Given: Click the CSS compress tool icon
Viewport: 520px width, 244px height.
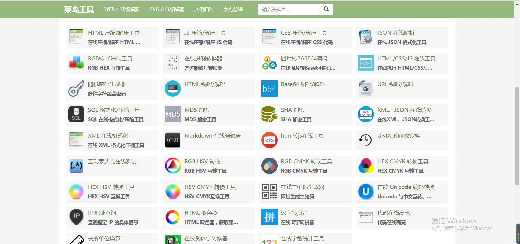Looking at the screenshot, I should click(269, 37).
